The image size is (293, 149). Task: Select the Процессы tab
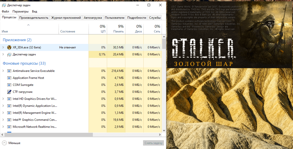(9, 17)
